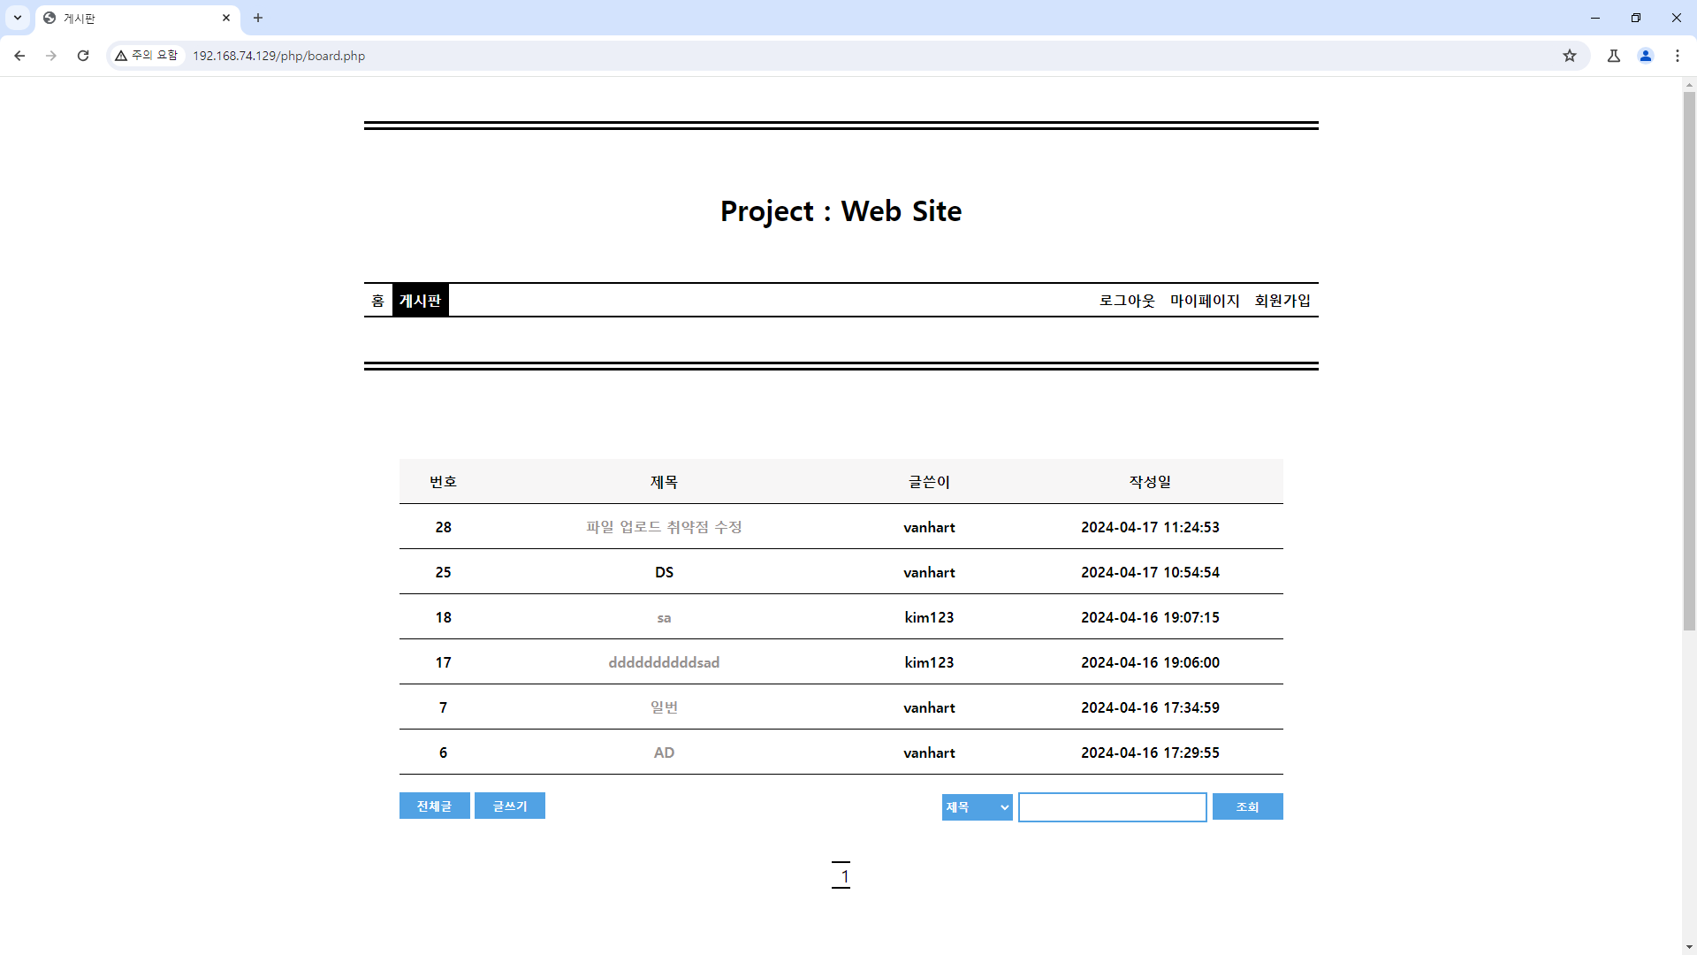
Task: Go to 홈 in the navigation menu
Action: [x=378, y=301]
